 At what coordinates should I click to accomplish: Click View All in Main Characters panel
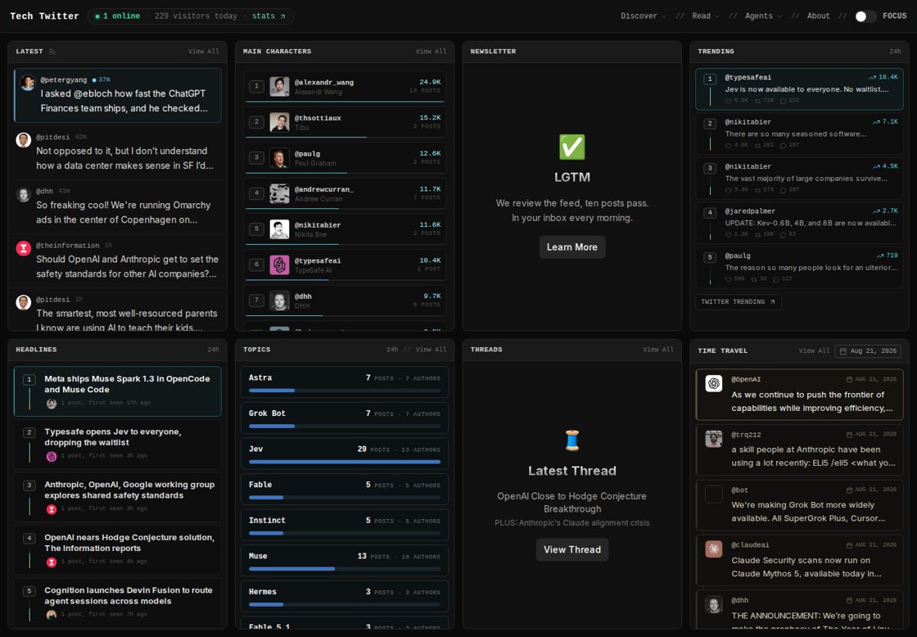(431, 52)
